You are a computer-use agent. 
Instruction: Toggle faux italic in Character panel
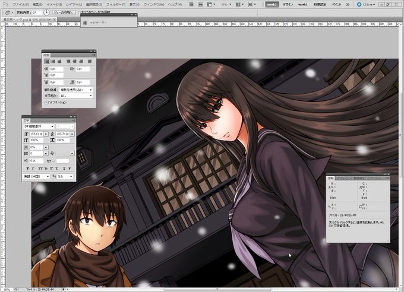point(33,168)
